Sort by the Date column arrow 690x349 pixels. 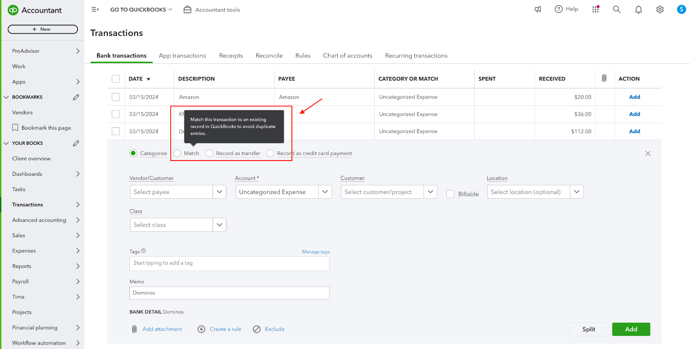pos(148,79)
